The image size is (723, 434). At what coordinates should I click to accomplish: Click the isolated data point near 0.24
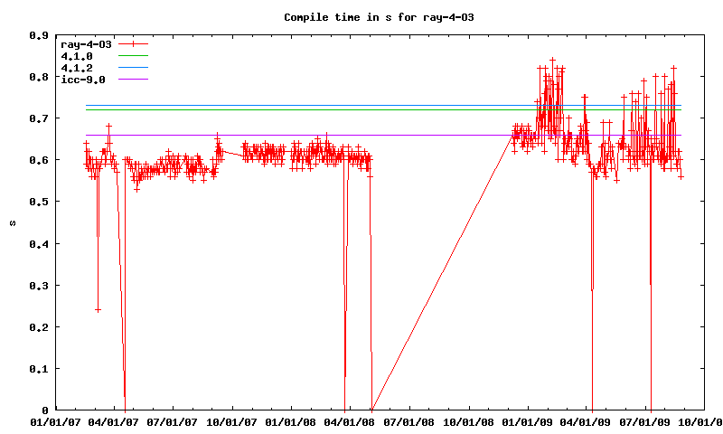[x=98, y=310]
